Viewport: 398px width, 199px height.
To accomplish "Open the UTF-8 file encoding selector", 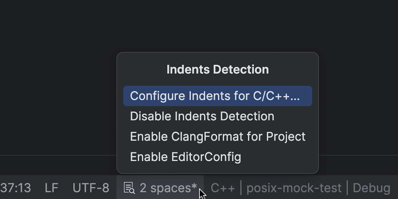I will (91, 188).
